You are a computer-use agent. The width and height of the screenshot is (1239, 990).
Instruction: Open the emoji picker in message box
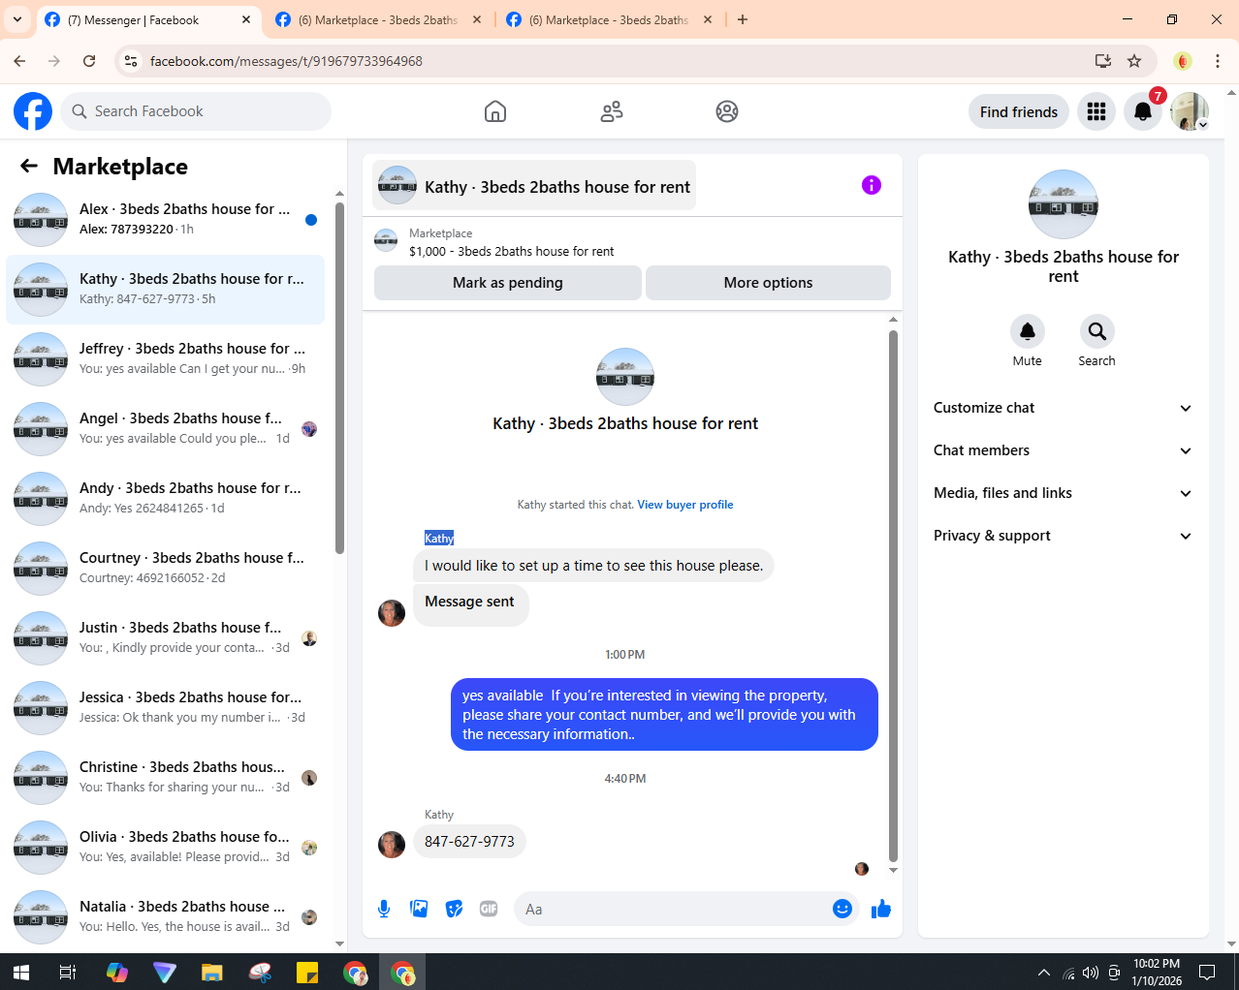pos(842,909)
